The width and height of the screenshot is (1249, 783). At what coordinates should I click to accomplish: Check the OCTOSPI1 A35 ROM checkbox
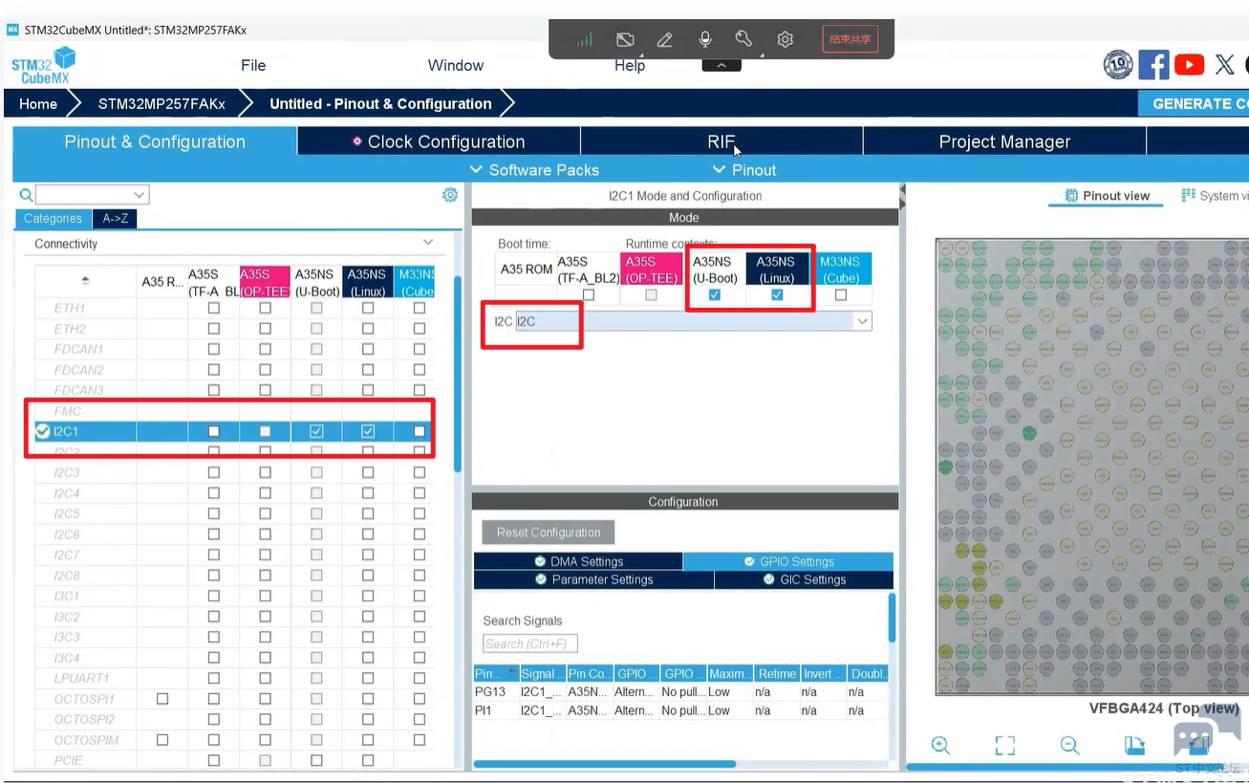(x=162, y=699)
